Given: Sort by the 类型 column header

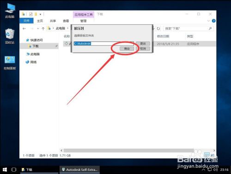Looking at the screenshot, I should (190, 36).
